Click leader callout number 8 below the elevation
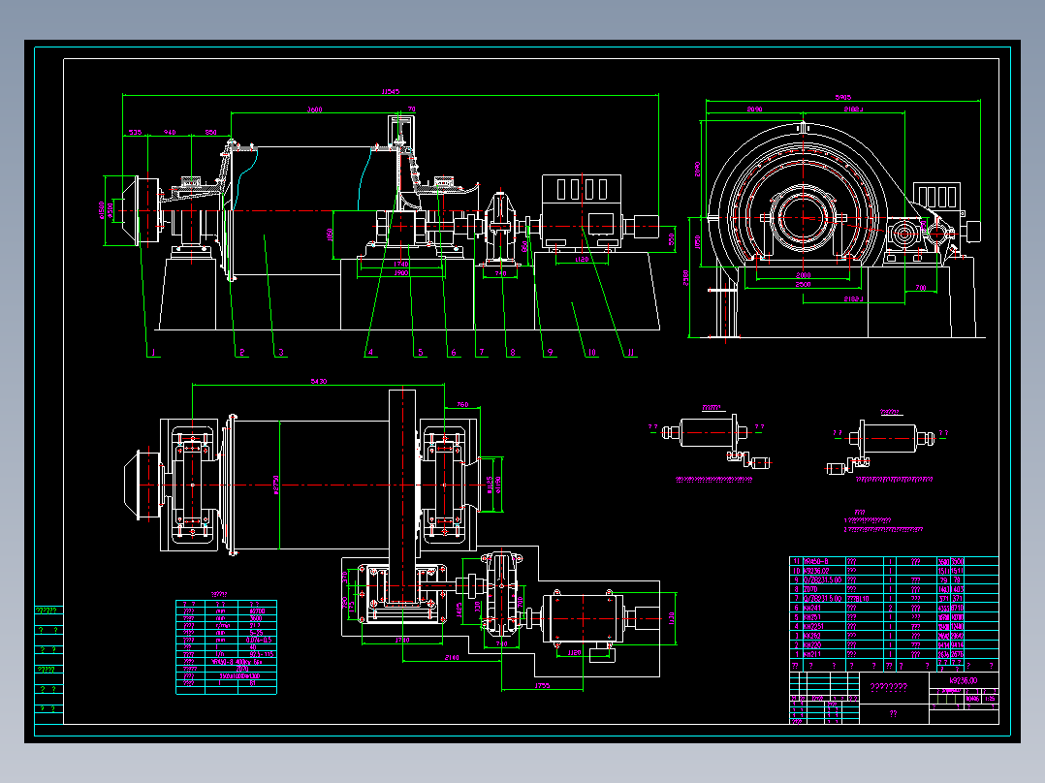This screenshot has width=1045, height=783. pos(513,353)
